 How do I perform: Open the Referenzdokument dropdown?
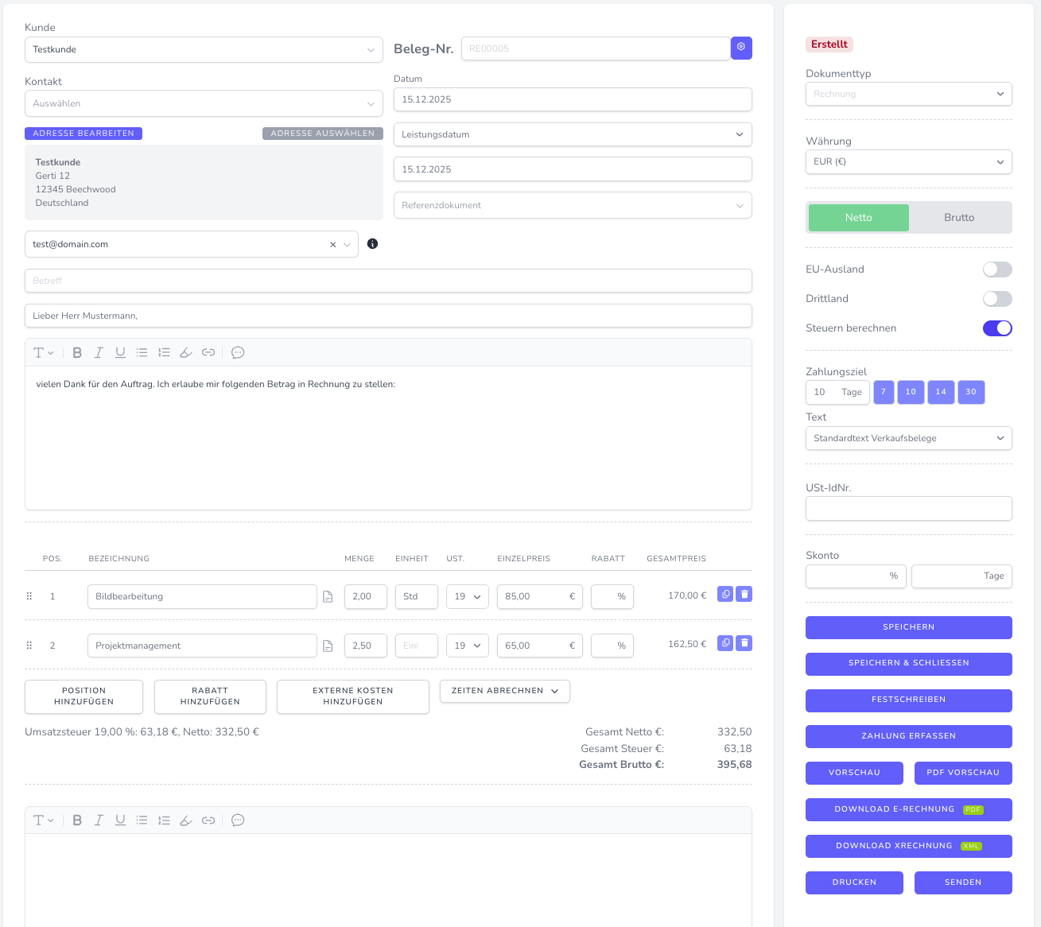(572, 205)
